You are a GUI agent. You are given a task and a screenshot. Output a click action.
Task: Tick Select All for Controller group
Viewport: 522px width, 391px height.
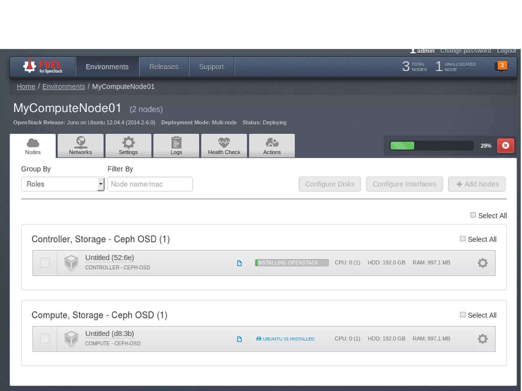[463, 239]
